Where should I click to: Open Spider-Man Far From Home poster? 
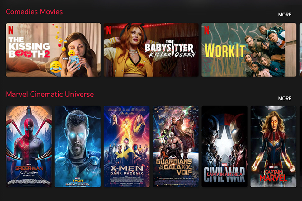click(x=29, y=147)
